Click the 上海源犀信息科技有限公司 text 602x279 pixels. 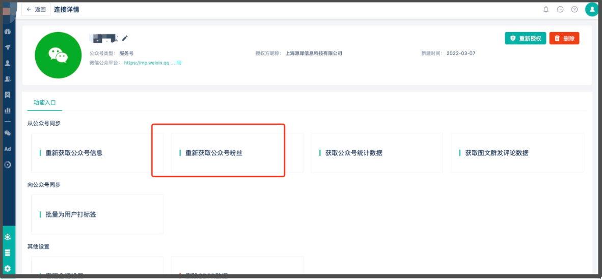[x=314, y=53]
